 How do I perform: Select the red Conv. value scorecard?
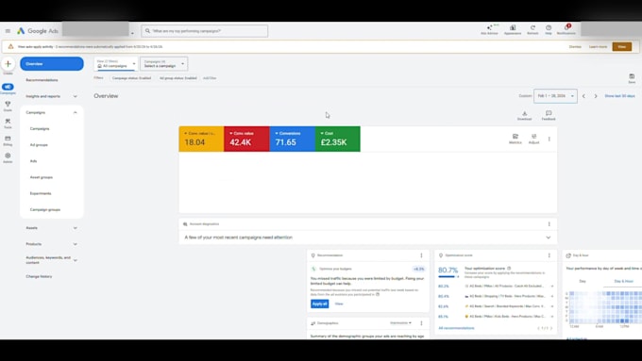click(247, 139)
